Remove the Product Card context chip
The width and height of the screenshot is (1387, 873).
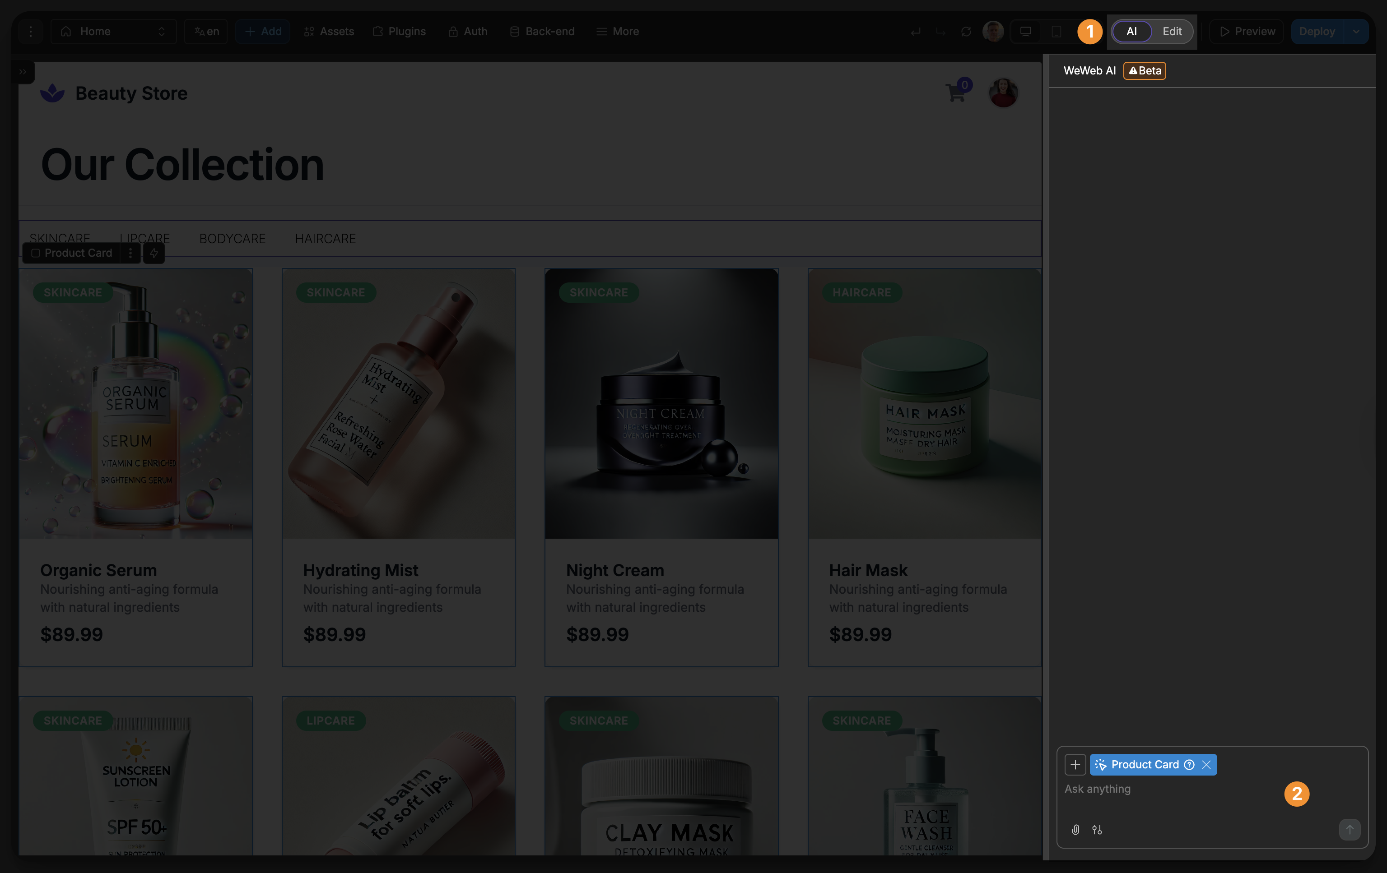[1205, 765]
